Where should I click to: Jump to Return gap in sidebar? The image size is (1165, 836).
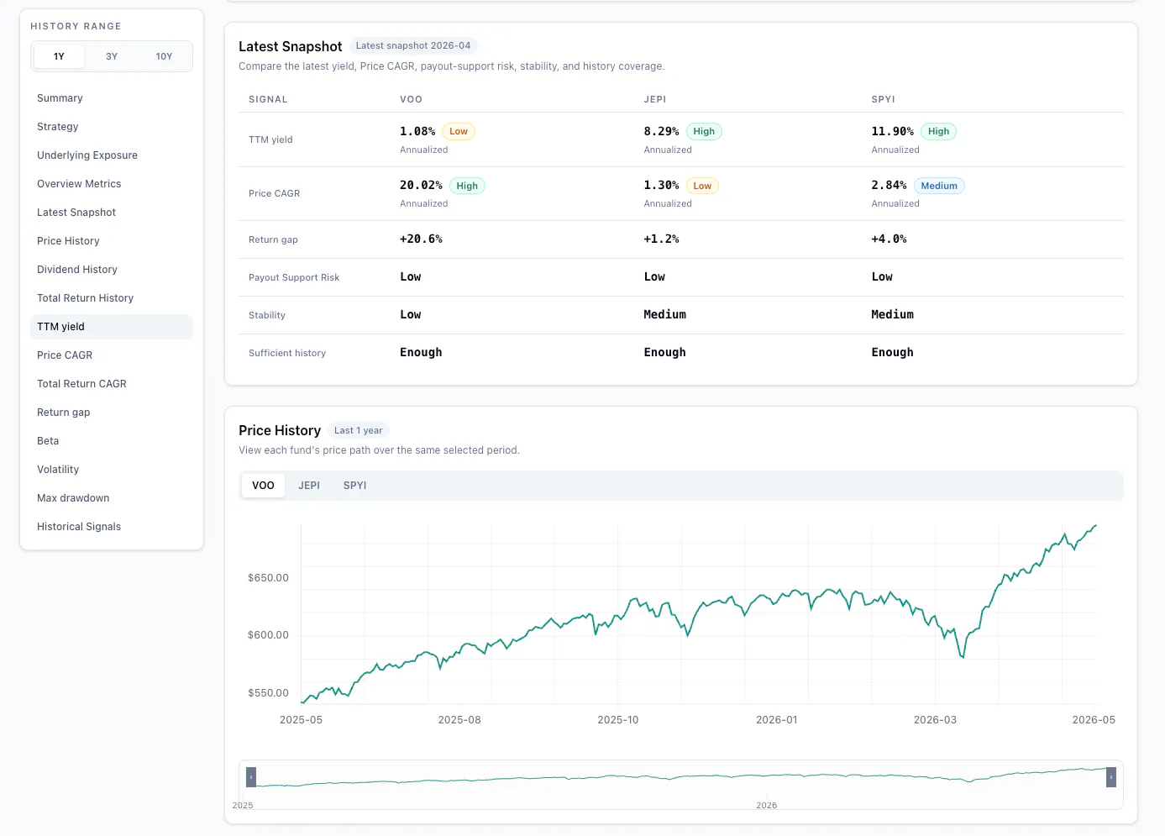[112, 413]
